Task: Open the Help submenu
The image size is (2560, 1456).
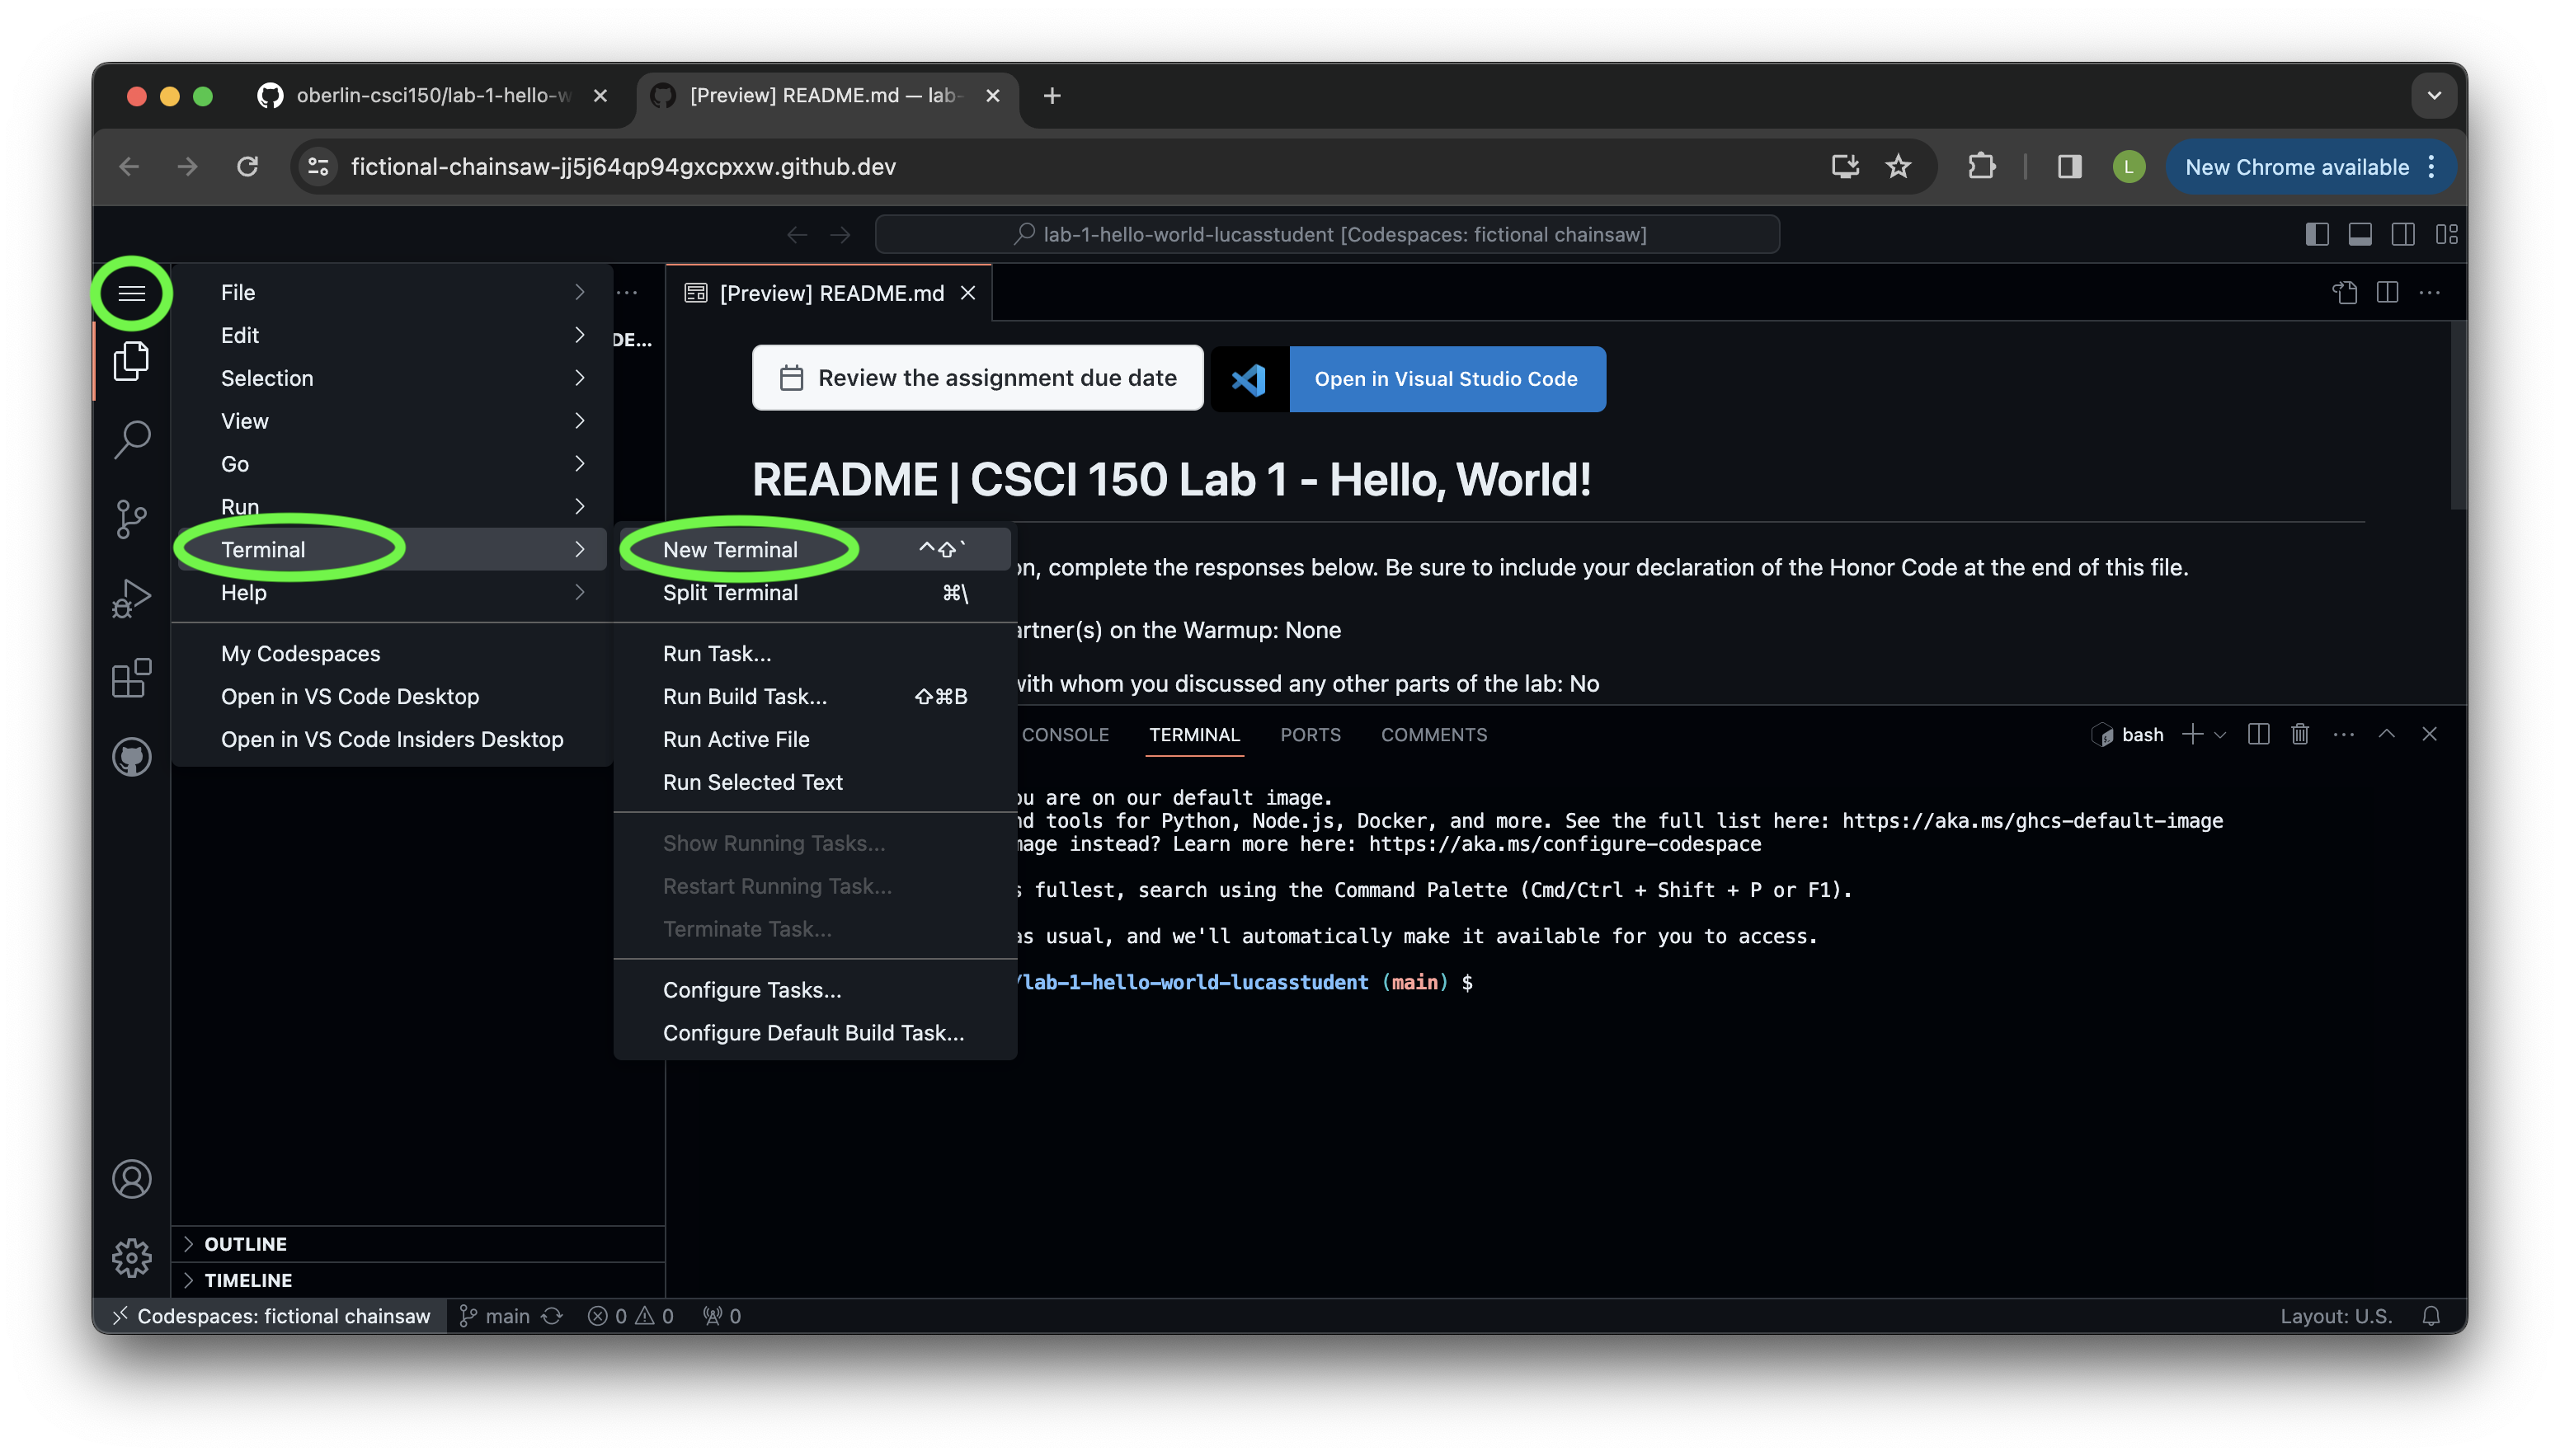Action: click(392, 593)
